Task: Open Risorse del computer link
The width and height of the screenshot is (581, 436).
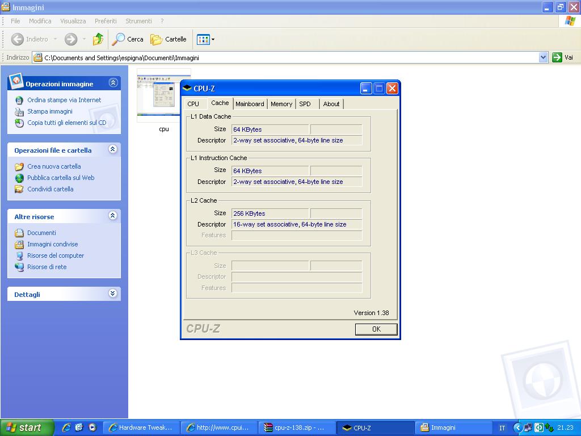Action: coord(56,255)
